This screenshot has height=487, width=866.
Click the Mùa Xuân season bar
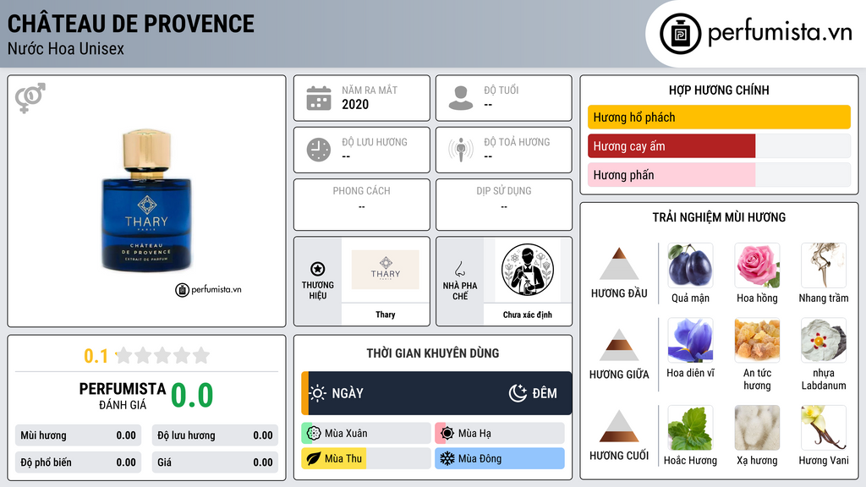366,434
